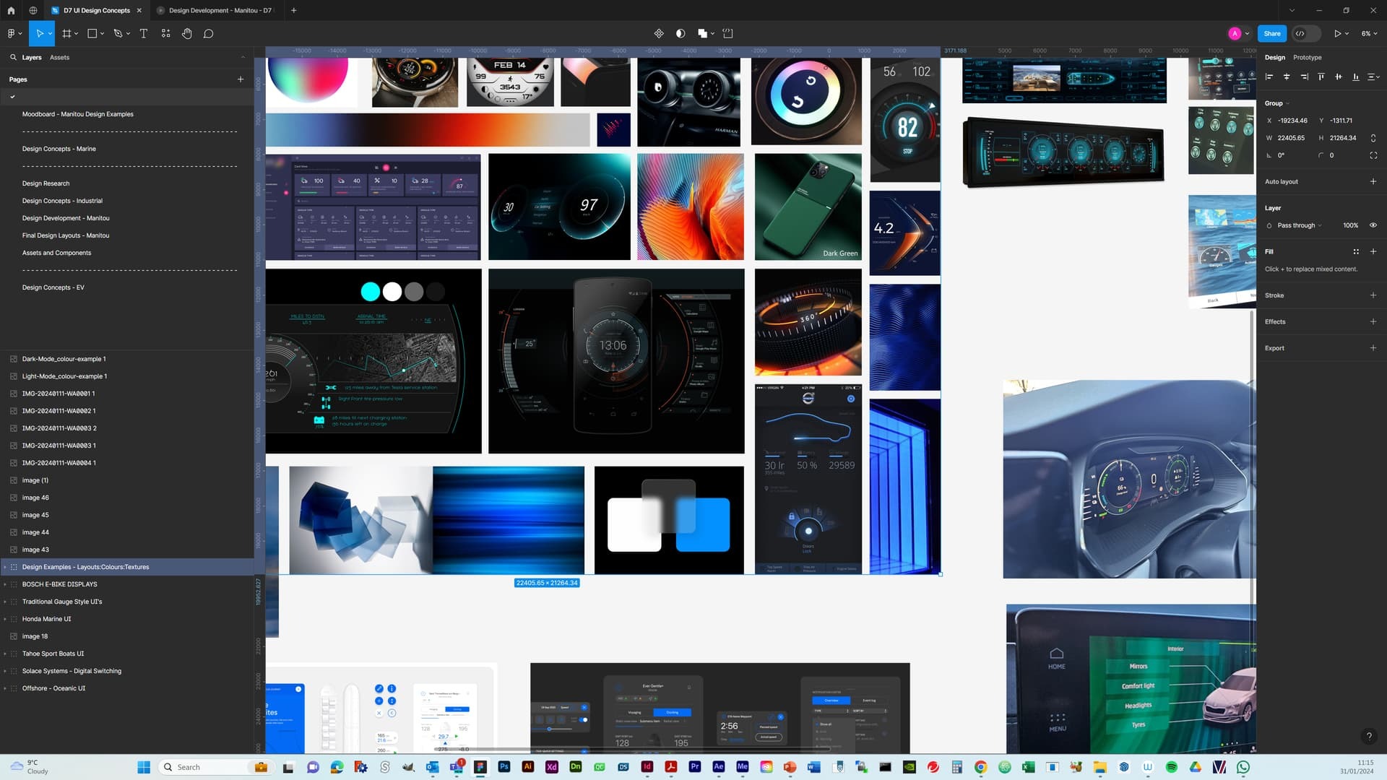
Task: Select the Hand/Move tool icon
Action: pyautogui.click(x=186, y=33)
